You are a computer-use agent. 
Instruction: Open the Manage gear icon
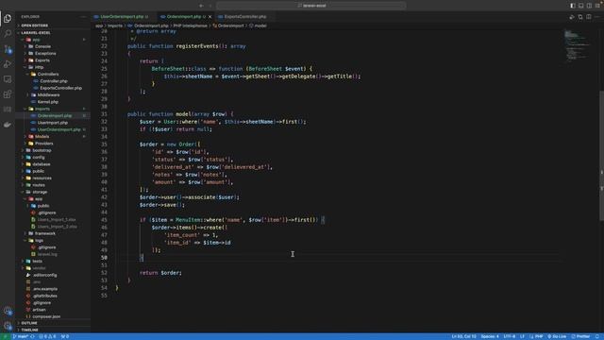(8, 326)
